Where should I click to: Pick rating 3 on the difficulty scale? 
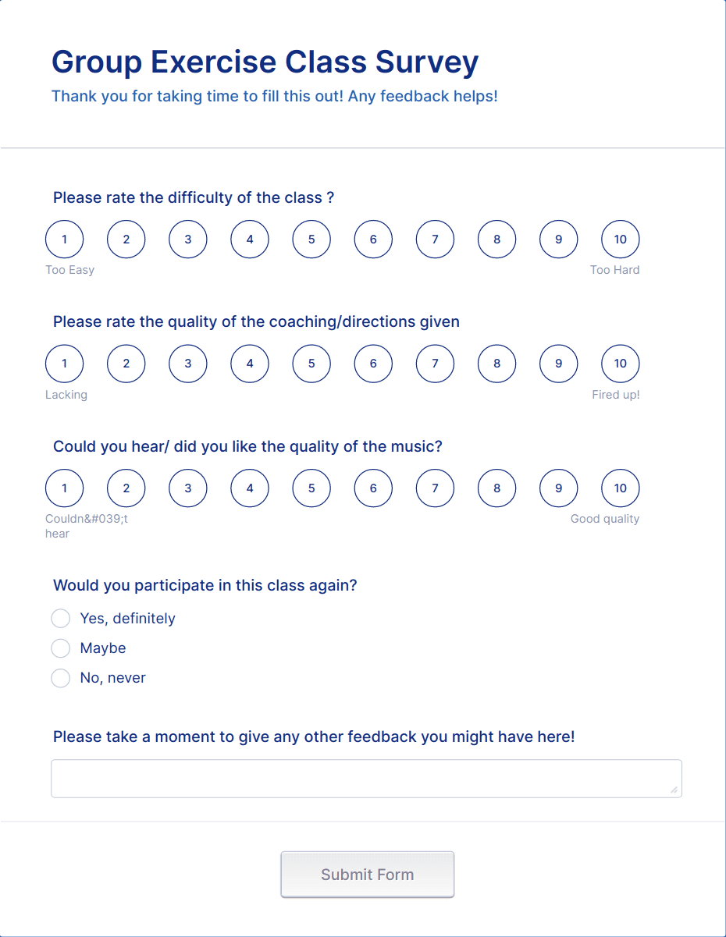pos(187,240)
